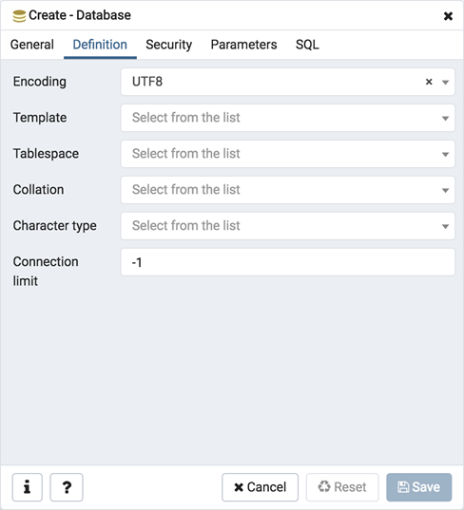Cancel the database creation
Viewport: 464px width, 510px height.
click(x=260, y=487)
